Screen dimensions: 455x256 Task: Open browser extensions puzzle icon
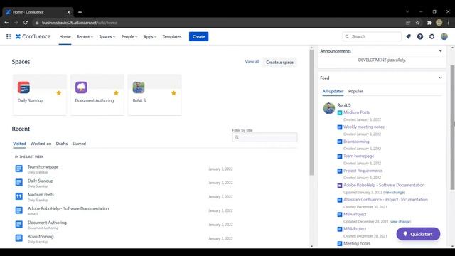429,23
